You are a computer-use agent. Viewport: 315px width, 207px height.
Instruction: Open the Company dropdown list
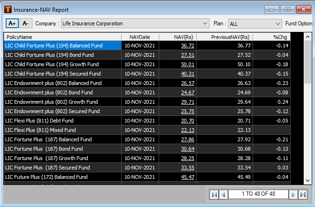[x=135, y=23]
